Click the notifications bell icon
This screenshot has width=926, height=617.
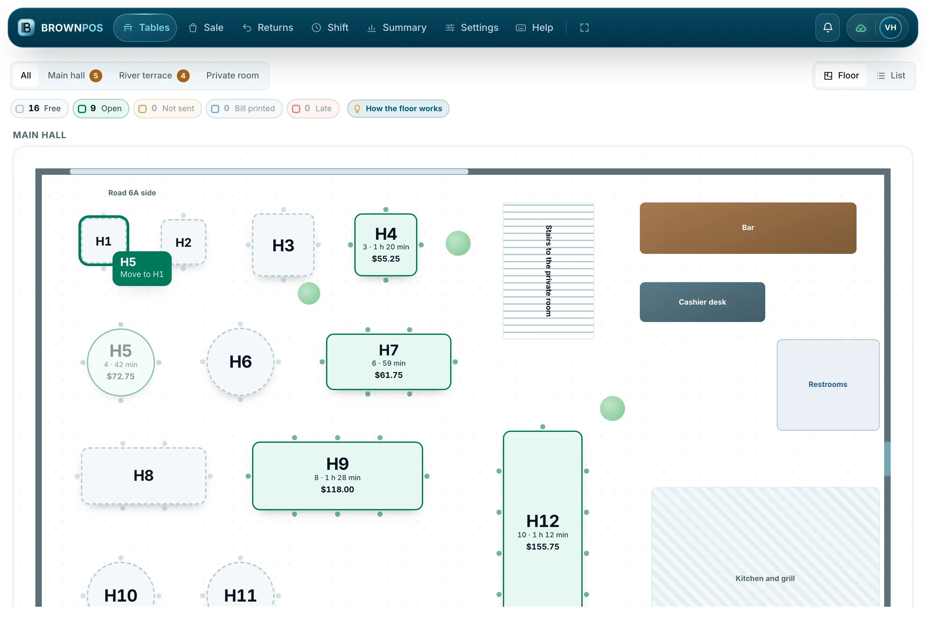click(x=827, y=28)
